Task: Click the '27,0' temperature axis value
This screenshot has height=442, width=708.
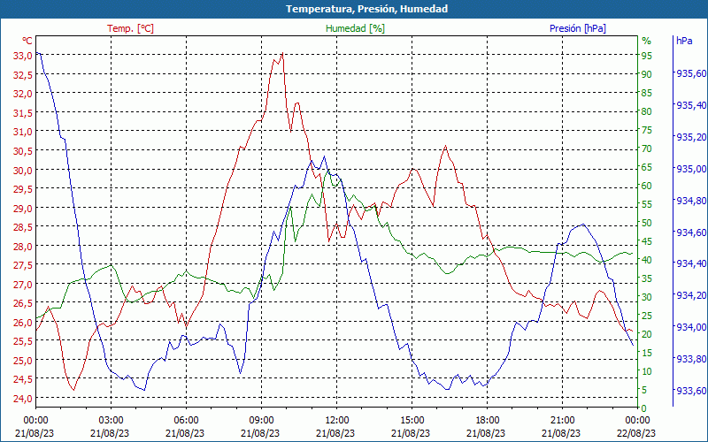Action: click(x=23, y=285)
